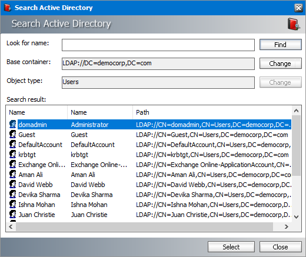Click the red book icon in header

point(294,24)
